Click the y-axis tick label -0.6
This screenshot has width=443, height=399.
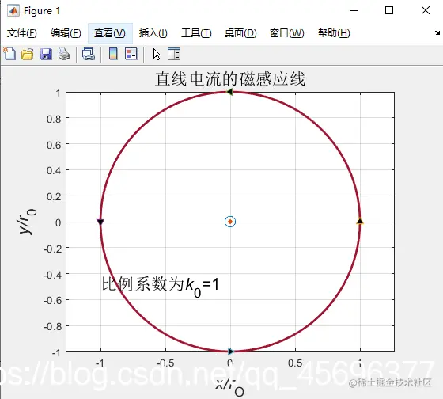point(52,300)
